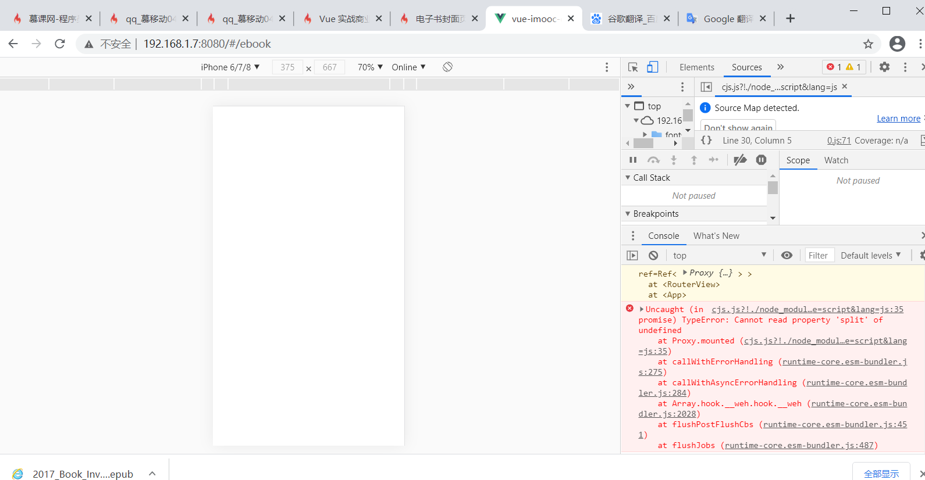Click the Step debugger button
925x480 pixels.
(x=714, y=160)
